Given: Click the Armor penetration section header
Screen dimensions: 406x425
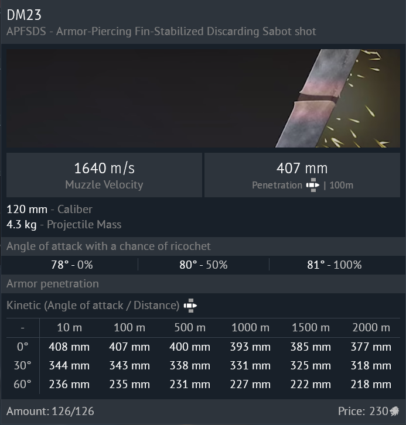Looking at the screenshot, I should (53, 284).
